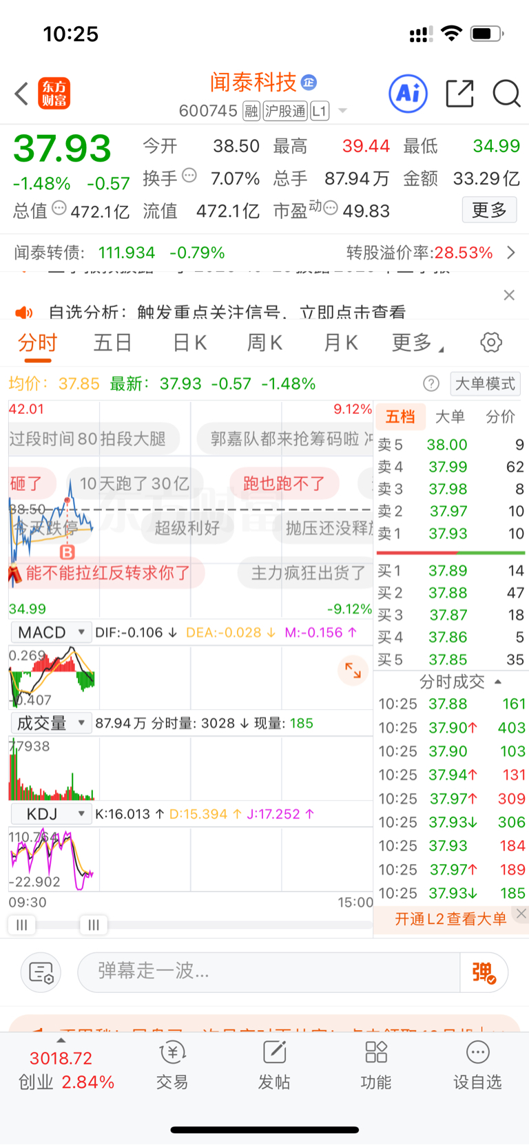Open 自选分析 signal notice text

point(227,313)
